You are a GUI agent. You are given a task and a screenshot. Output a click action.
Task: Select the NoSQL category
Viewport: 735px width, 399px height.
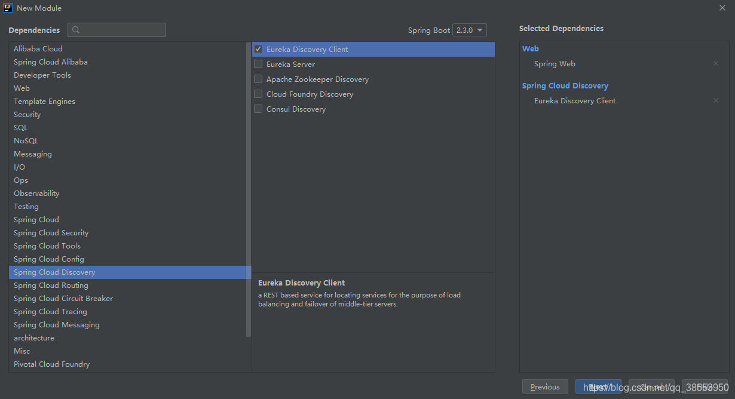[128, 141]
